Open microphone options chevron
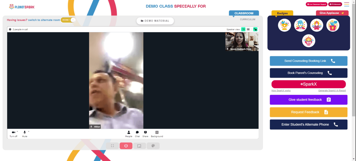The height and width of the screenshot is (161, 356). point(28,131)
